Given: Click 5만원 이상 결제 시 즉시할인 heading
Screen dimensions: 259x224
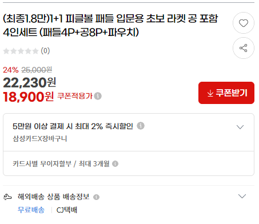Looking at the screenshot, I should click(73, 126).
